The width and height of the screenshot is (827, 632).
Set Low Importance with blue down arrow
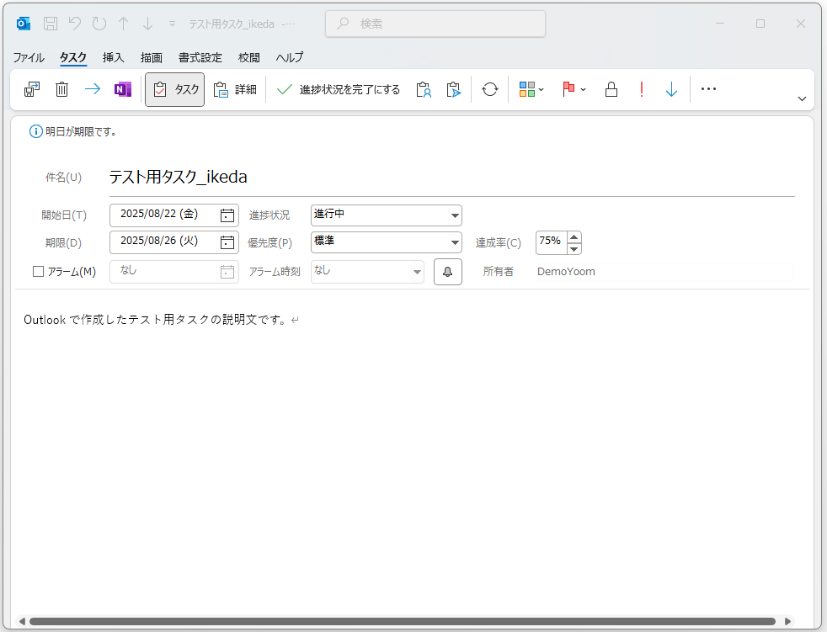coord(671,89)
